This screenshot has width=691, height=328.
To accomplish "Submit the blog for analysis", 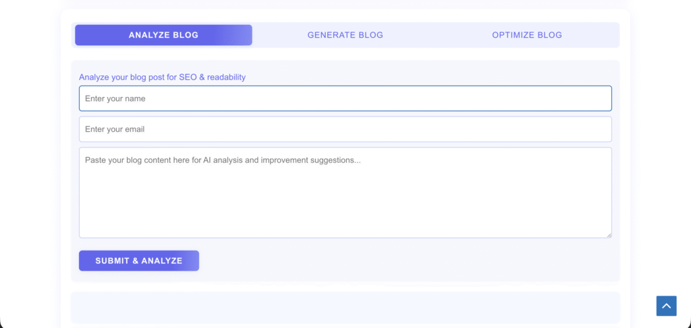I will point(138,261).
